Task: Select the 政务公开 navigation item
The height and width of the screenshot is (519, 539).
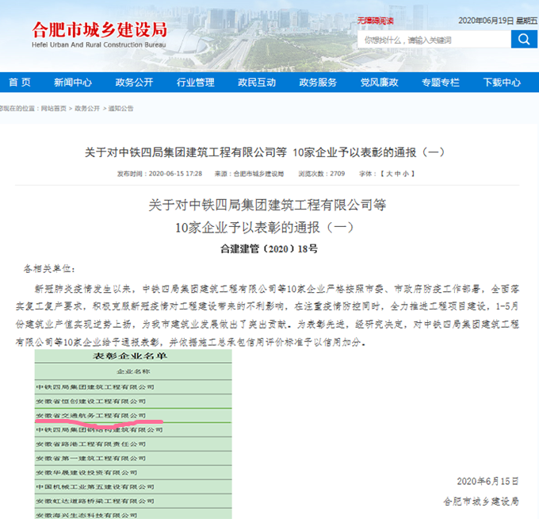Action: pyautogui.click(x=134, y=83)
